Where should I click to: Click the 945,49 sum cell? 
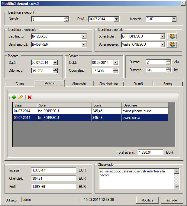[x=106, y=118]
